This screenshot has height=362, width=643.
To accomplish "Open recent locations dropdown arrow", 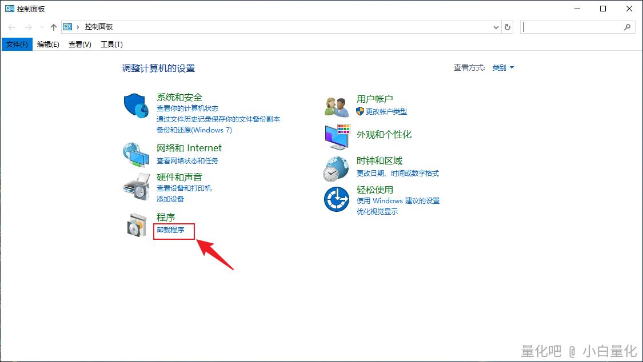I will (42, 27).
